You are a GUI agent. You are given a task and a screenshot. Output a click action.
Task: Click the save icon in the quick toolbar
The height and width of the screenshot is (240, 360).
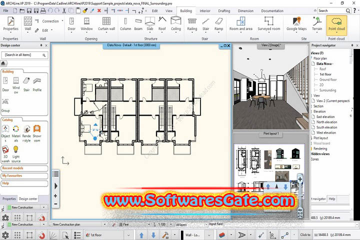point(29,10)
